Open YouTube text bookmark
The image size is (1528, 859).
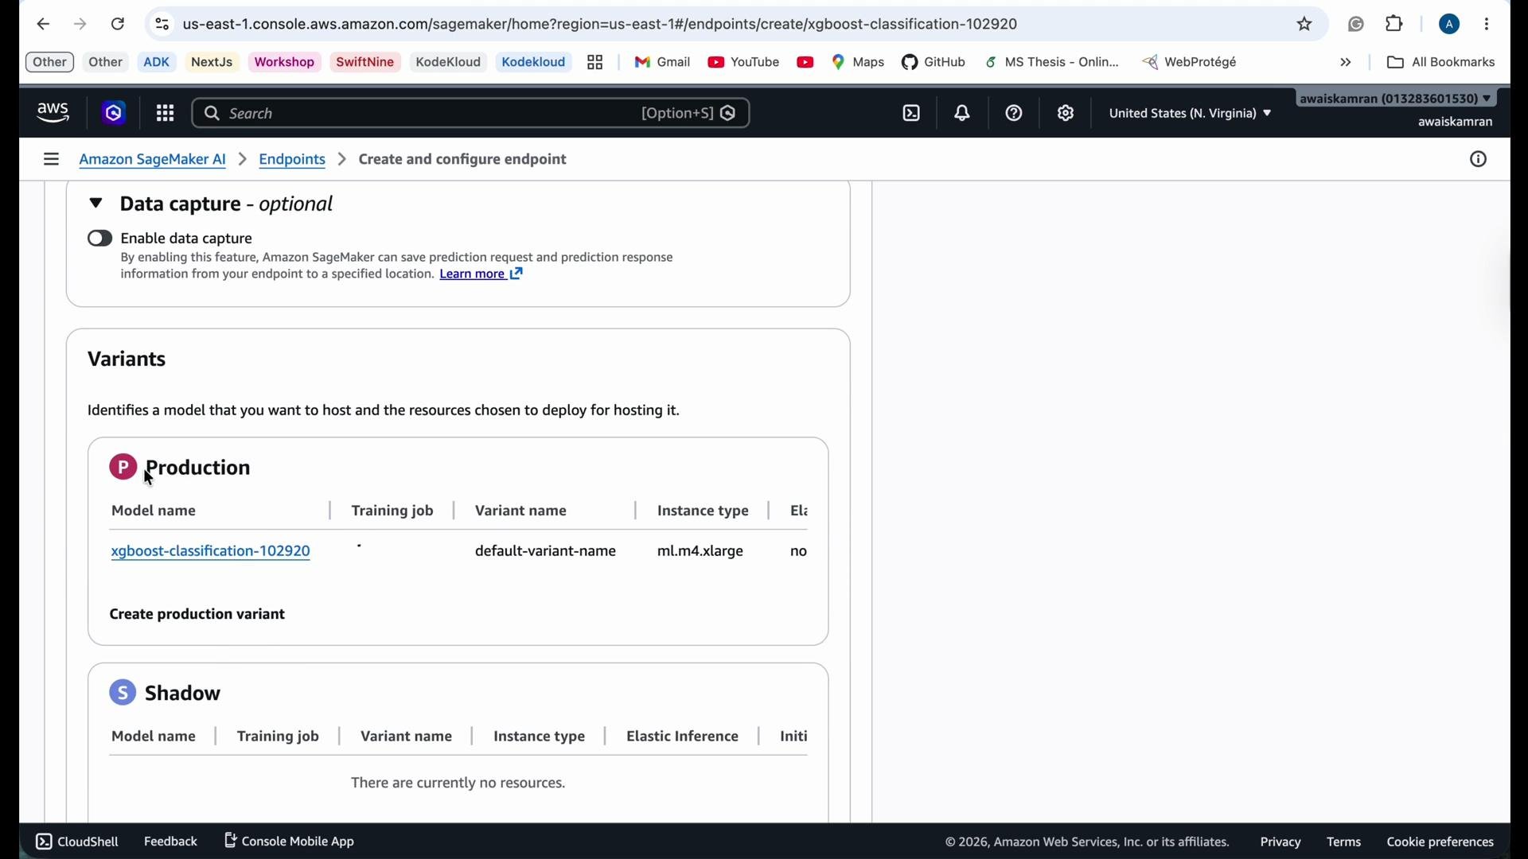(744, 63)
